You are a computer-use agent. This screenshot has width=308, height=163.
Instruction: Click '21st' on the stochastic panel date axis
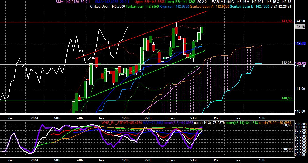pyautogui.click(x=194, y=160)
